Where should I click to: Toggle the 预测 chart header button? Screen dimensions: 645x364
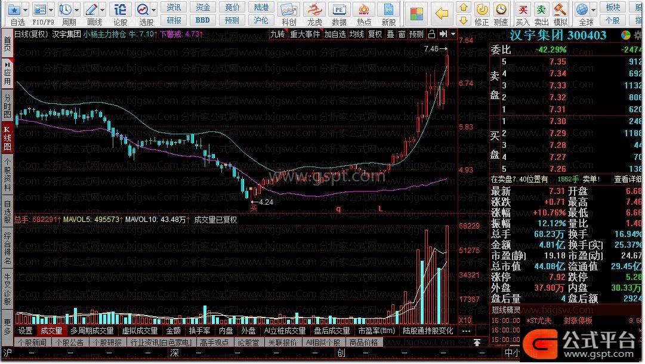[416, 34]
